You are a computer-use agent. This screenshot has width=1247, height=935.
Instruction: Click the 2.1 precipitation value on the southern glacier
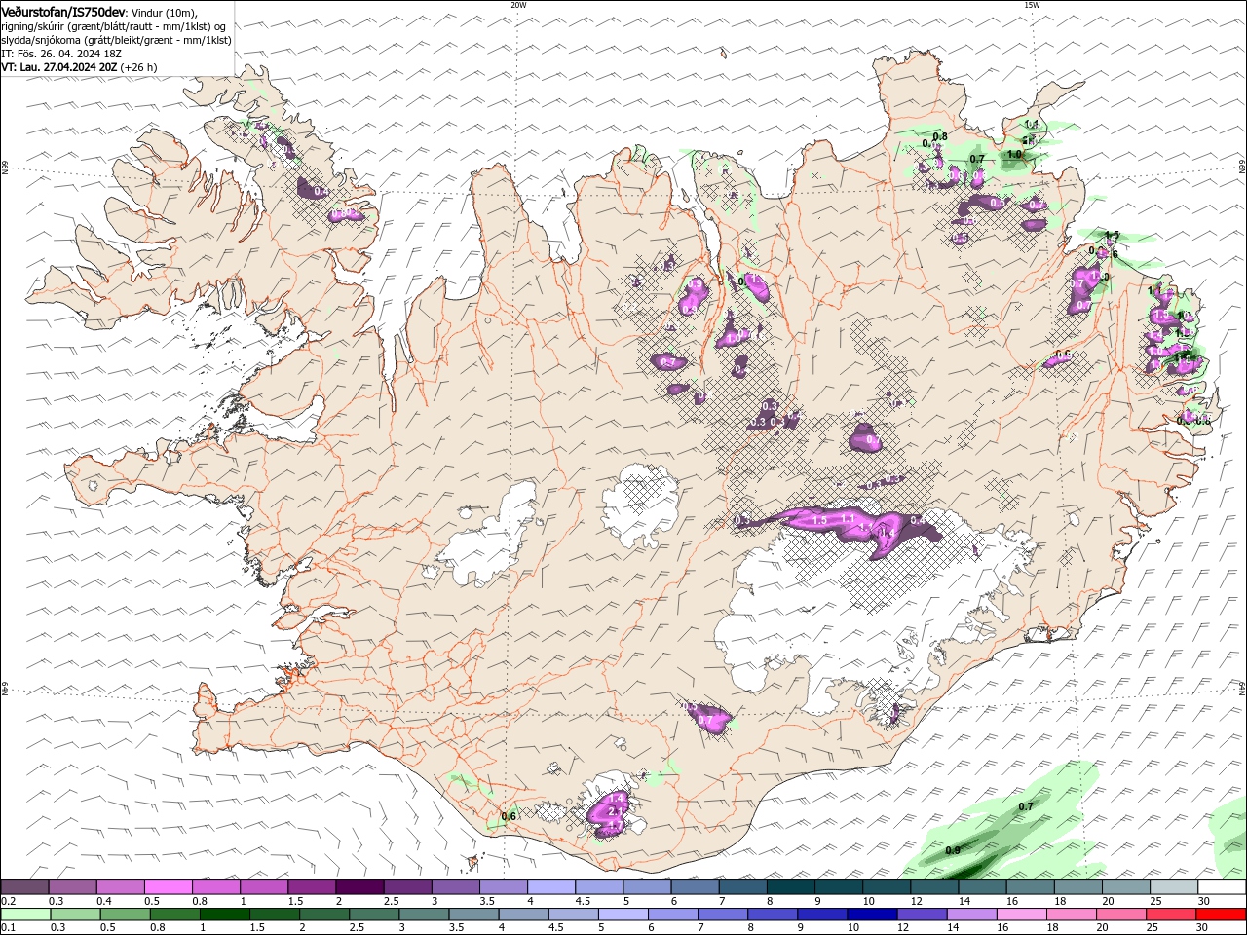click(x=615, y=811)
